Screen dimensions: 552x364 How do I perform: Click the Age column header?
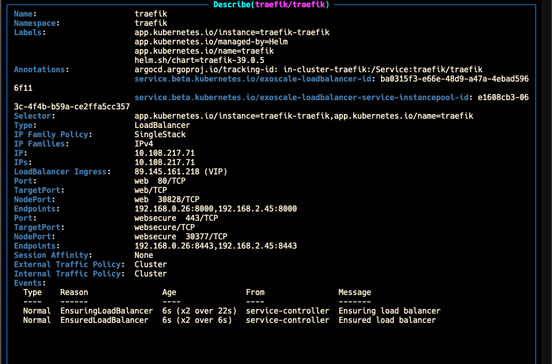170,292
